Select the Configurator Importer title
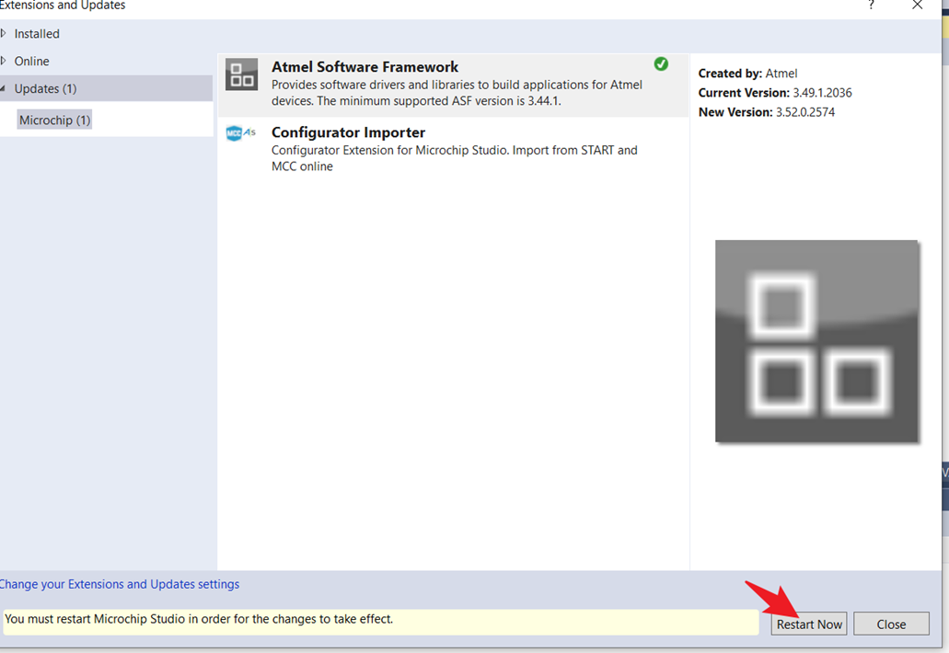The width and height of the screenshot is (949, 653). click(x=348, y=132)
